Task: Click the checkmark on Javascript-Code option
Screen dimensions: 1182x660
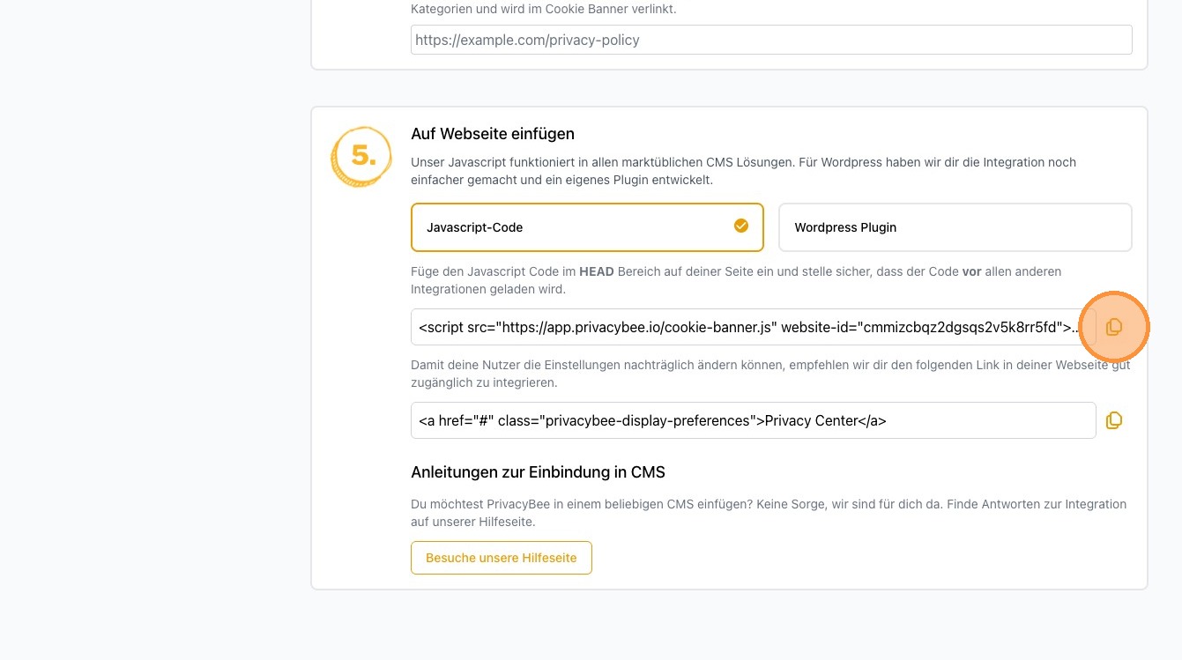Action: 741,226
